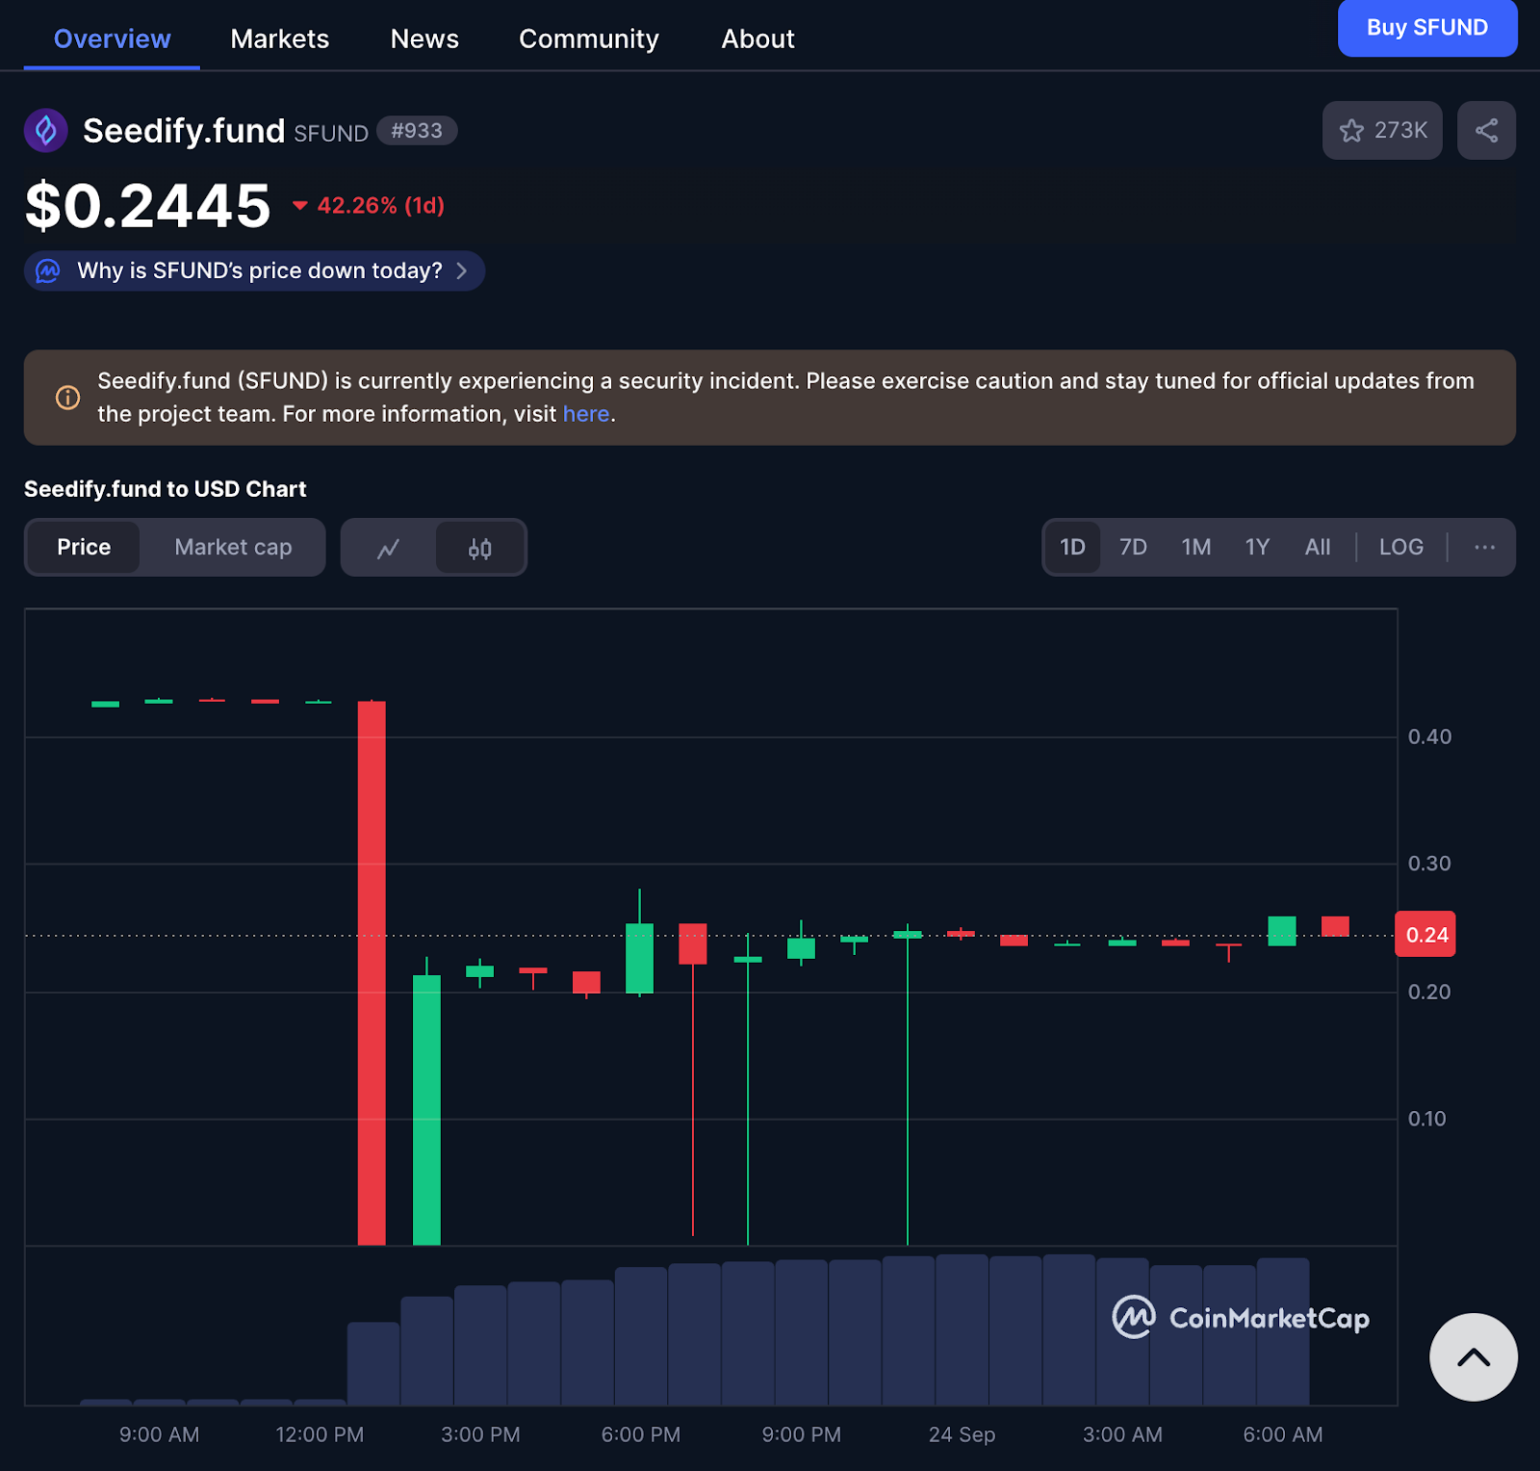Screen dimensions: 1540x1471
Task: Toggle the Market cap chart mode
Action: (x=233, y=547)
